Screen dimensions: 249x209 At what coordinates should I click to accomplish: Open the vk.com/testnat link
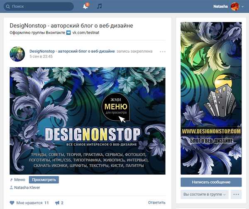pyautogui.click(x=86, y=33)
